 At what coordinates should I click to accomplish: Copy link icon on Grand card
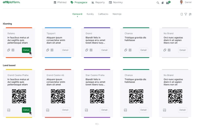87,50
